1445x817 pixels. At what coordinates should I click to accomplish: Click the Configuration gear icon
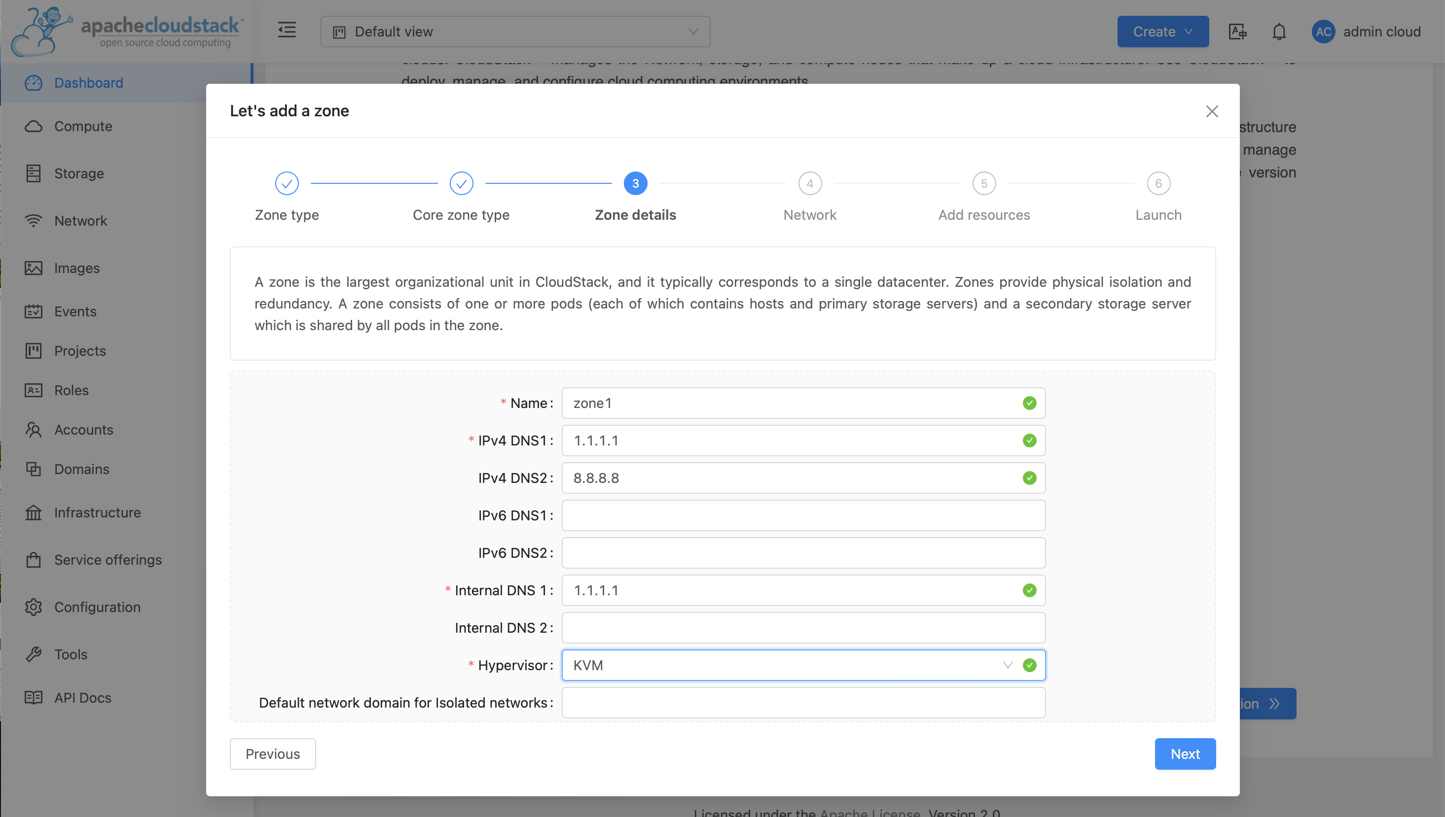[34, 607]
